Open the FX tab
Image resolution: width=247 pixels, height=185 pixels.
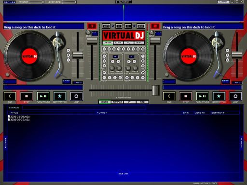click(x=130, y=102)
